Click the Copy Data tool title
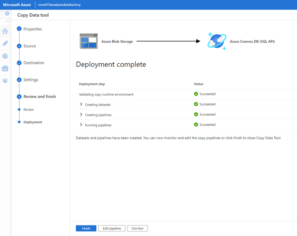Image resolution: width=297 pixels, height=236 pixels. pyautogui.click(x=33, y=15)
